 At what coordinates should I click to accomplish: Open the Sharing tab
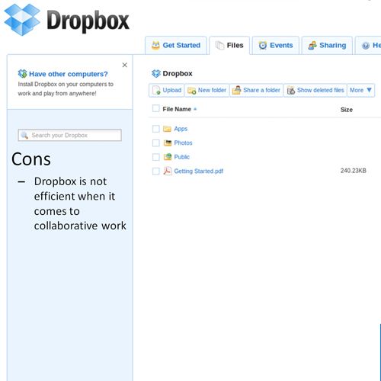[x=327, y=46]
